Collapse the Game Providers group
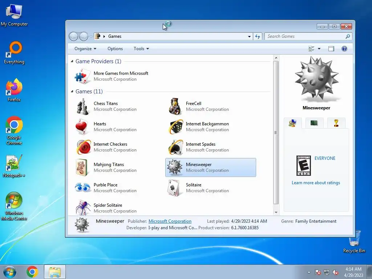This screenshot has height=279, width=372. 72,61
